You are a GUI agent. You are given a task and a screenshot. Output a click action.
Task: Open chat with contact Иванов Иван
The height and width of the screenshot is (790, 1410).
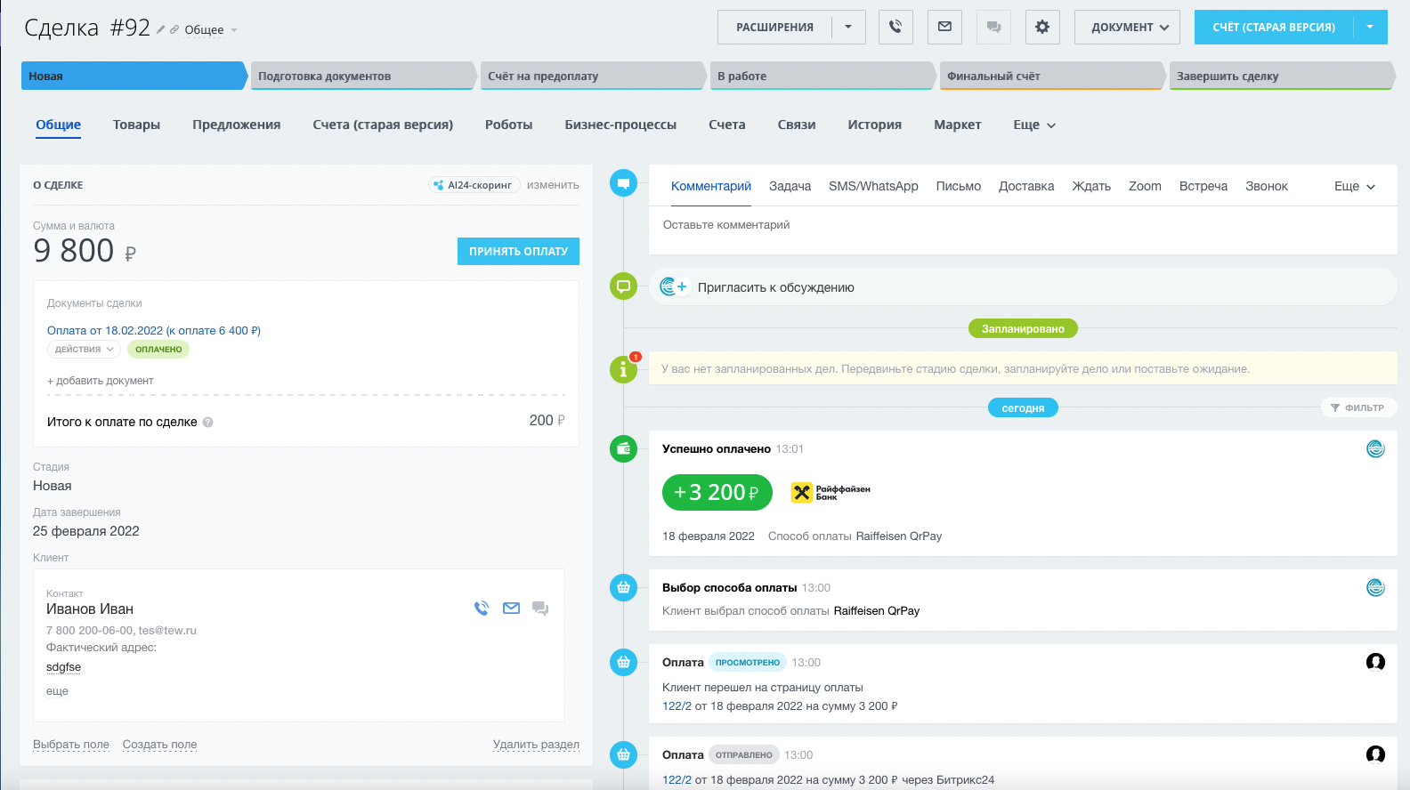click(540, 609)
